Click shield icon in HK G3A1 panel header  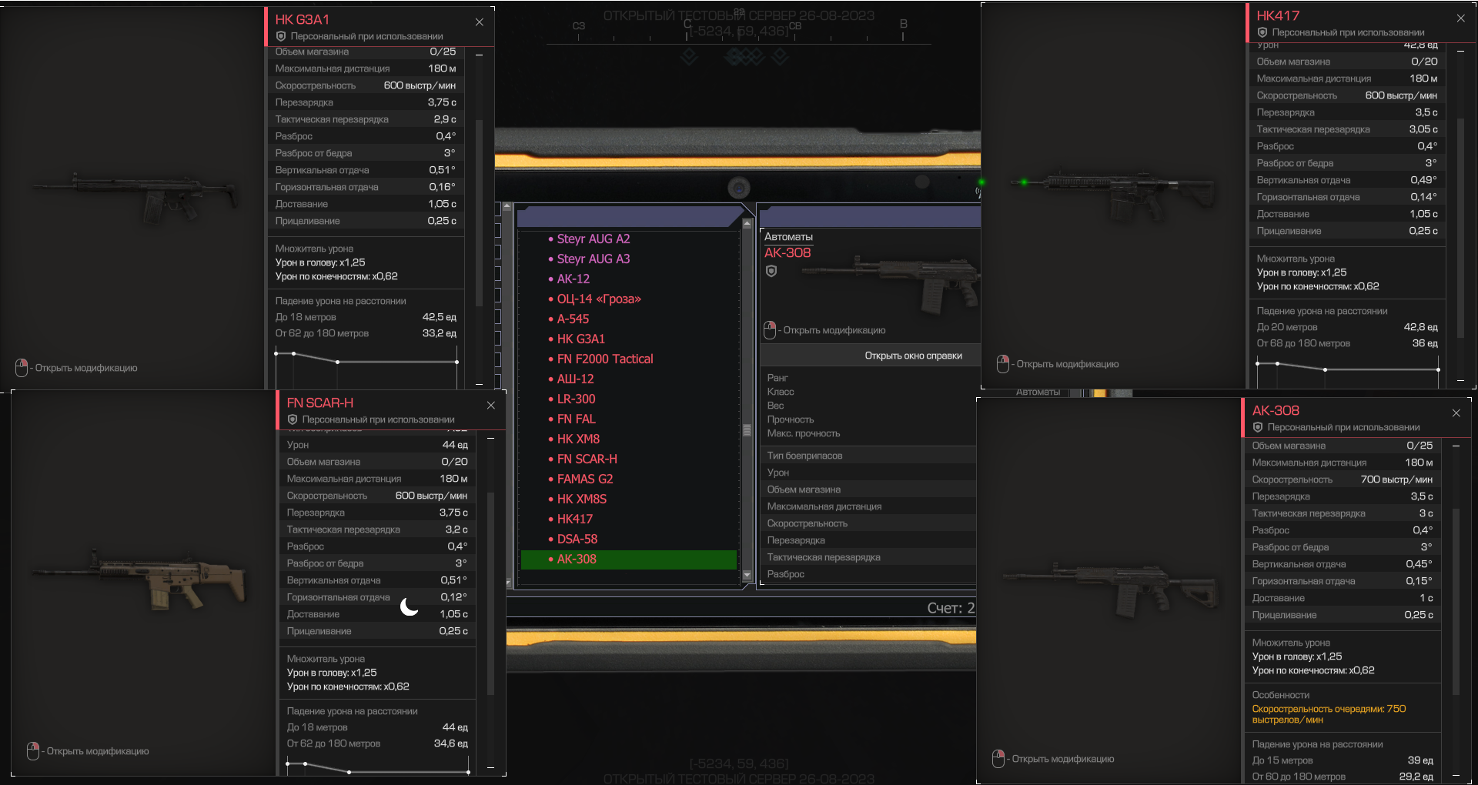click(x=281, y=36)
